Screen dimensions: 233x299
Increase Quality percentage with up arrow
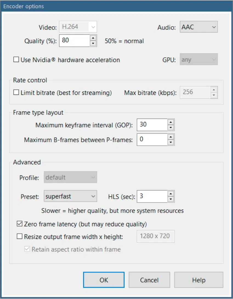93,38
